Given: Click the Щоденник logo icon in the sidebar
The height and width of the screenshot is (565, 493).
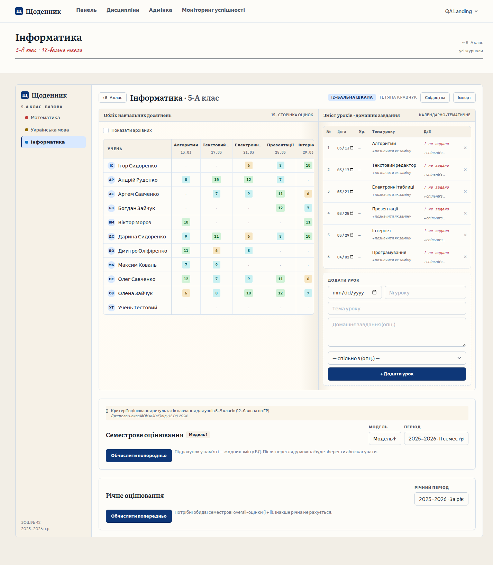Looking at the screenshot, I should coord(25,95).
